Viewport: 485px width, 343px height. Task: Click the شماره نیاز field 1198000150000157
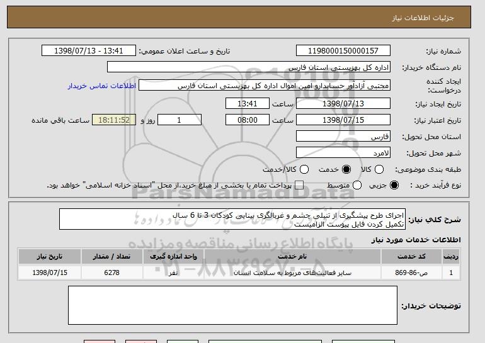[x=343, y=51]
